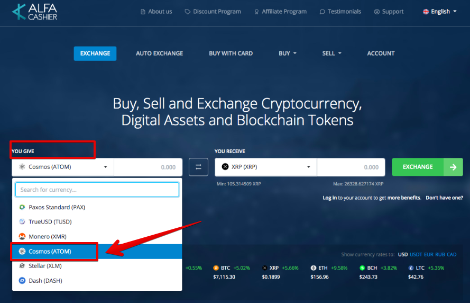
Task: Expand the BUY dropdown menu
Action: pos(288,54)
